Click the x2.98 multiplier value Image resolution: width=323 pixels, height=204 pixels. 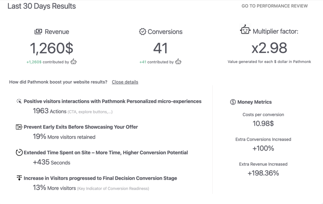[269, 48]
